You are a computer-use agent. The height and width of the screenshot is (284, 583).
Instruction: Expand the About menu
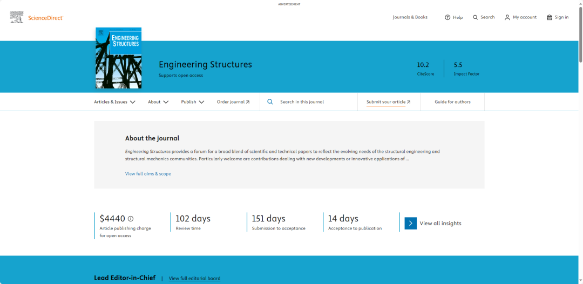click(x=158, y=102)
